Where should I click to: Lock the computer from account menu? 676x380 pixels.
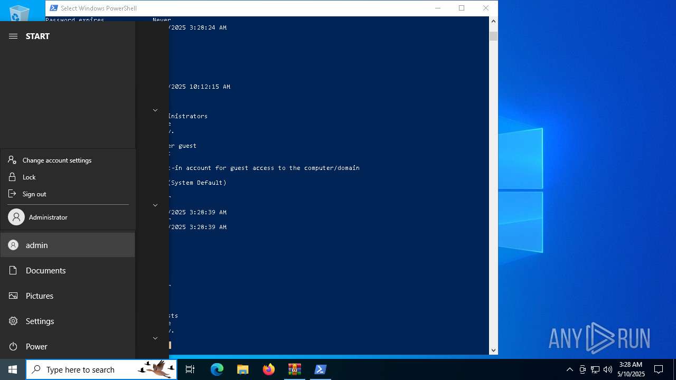[x=68, y=177]
